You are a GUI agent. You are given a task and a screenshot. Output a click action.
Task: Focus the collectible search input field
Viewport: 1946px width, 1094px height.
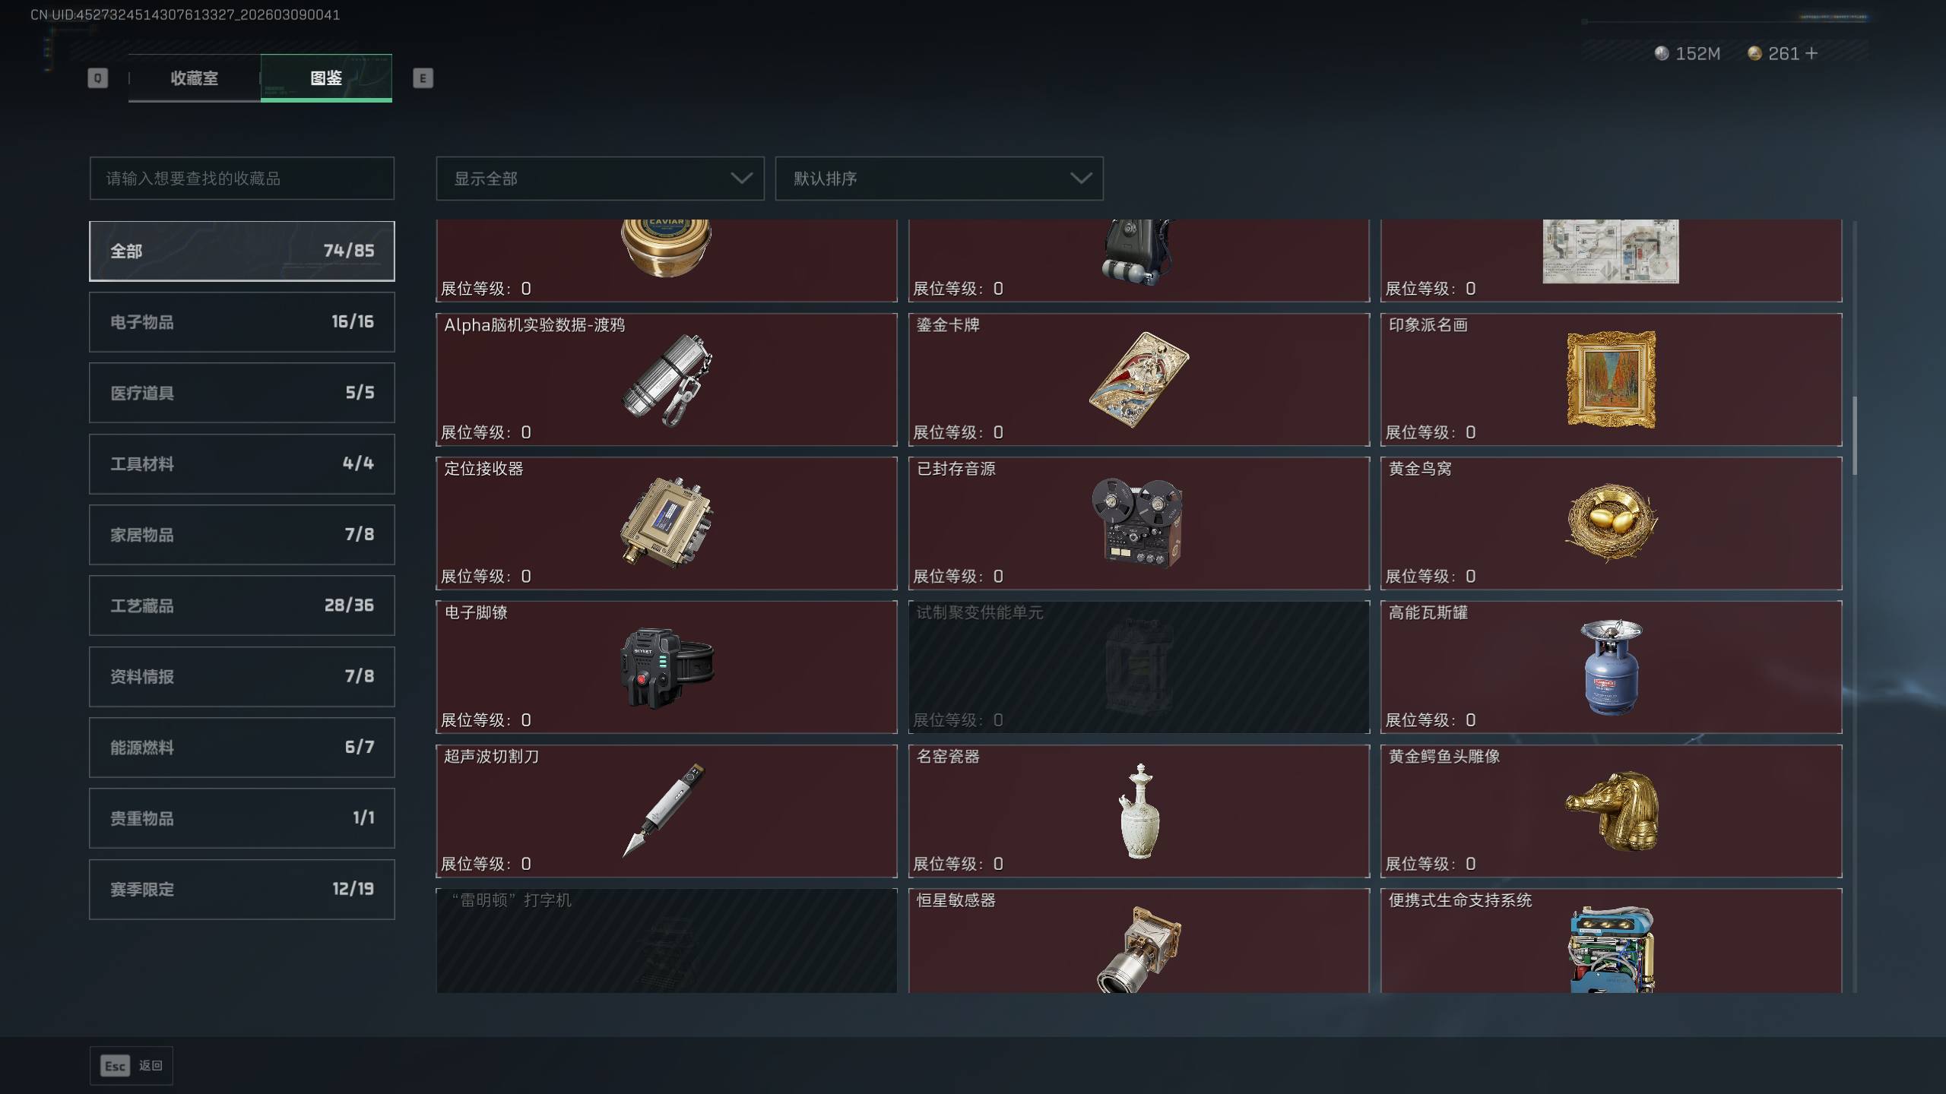pyautogui.click(x=242, y=179)
